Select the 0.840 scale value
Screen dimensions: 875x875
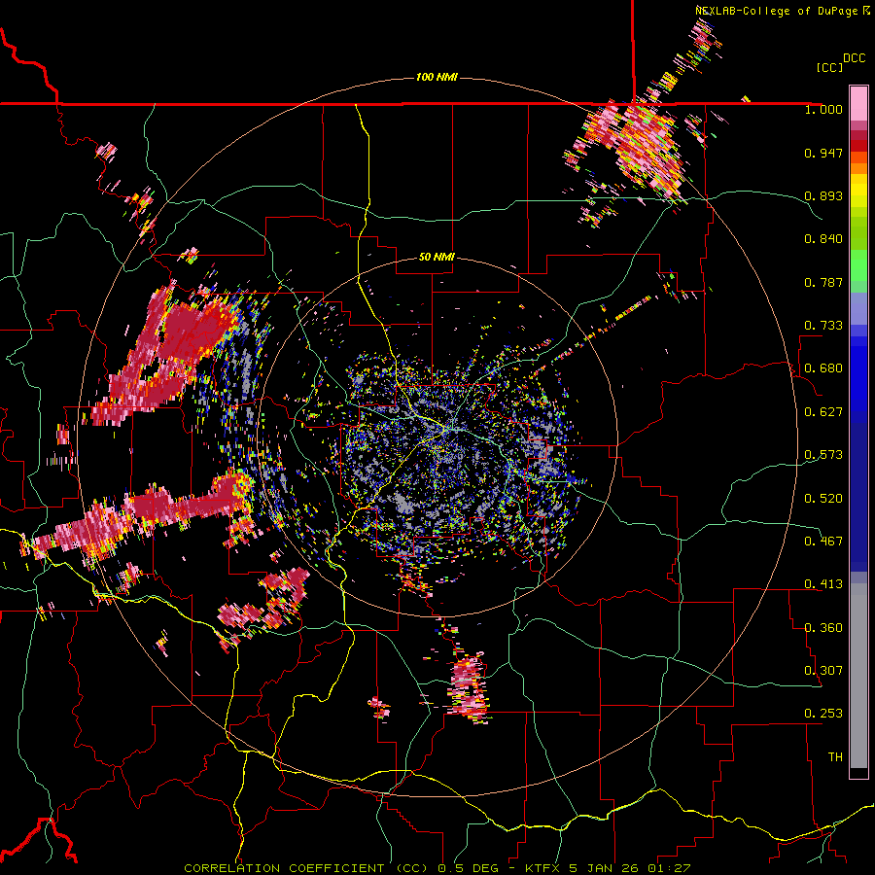(x=823, y=239)
